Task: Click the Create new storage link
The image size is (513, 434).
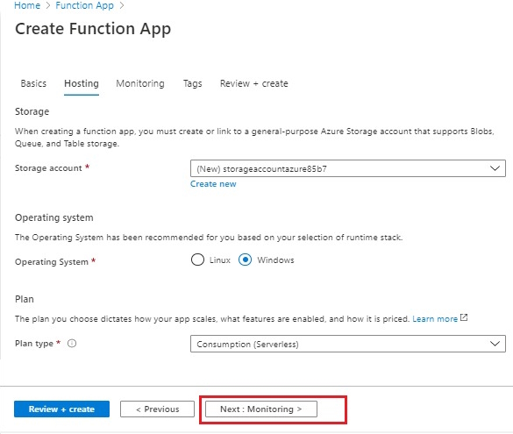Action: click(x=213, y=184)
